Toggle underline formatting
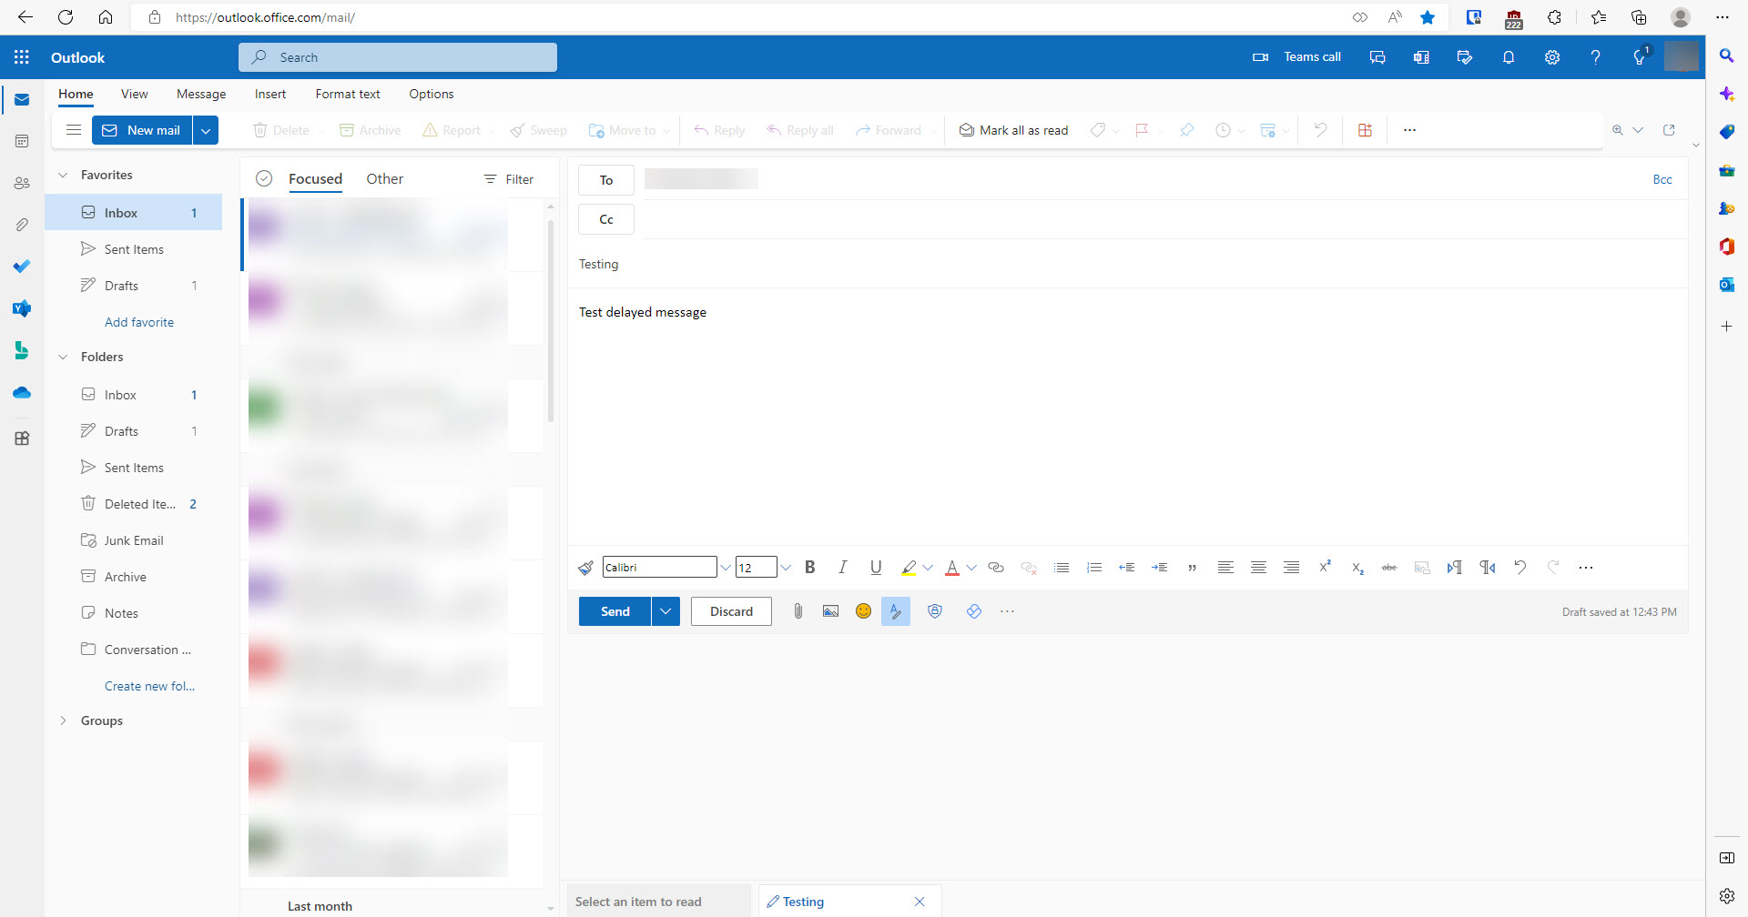This screenshot has height=917, width=1748. [x=876, y=567]
